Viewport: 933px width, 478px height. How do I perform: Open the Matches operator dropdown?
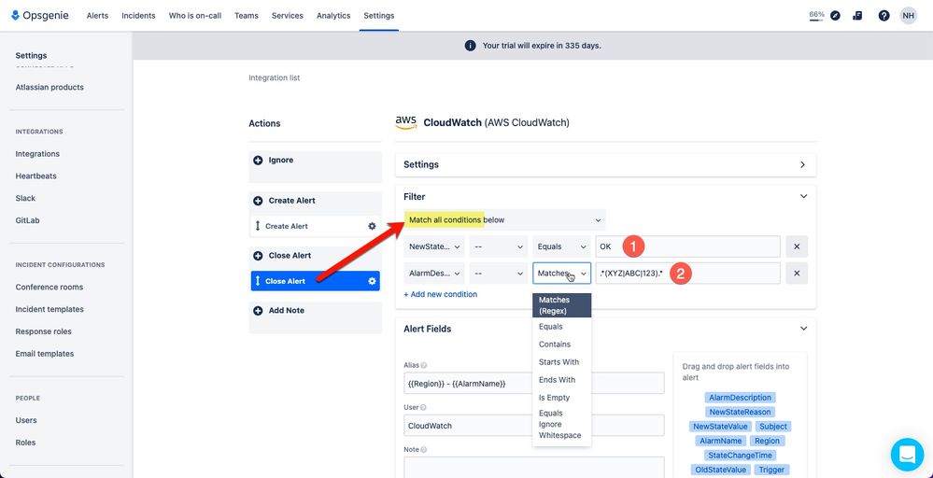561,274
